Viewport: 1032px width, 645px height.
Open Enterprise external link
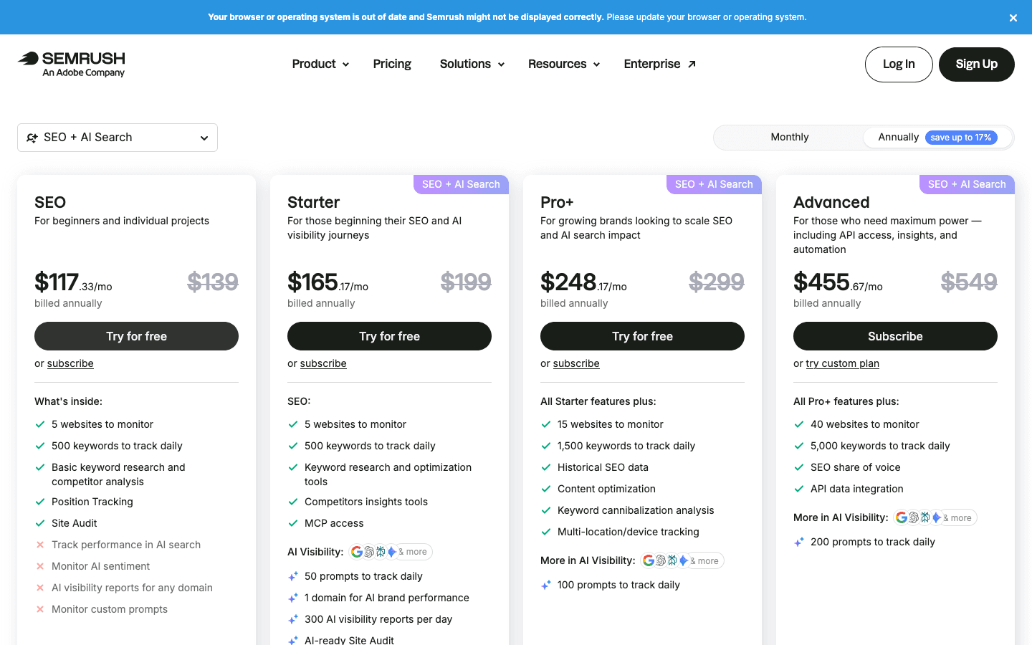[659, 64]
